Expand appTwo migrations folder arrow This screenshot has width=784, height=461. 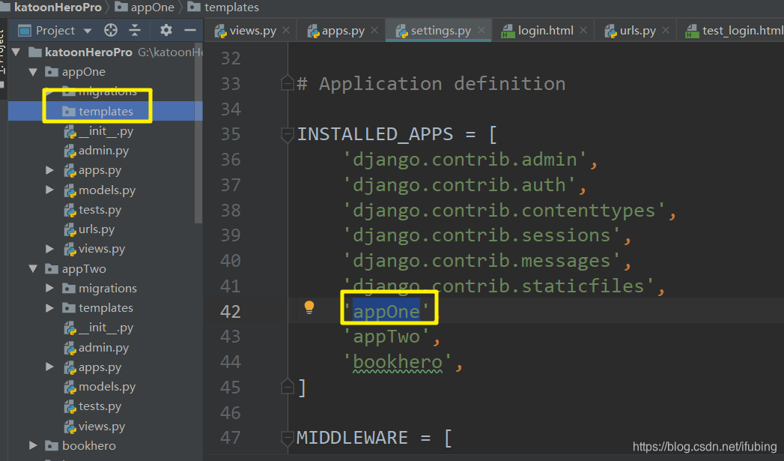click(49, 289)
